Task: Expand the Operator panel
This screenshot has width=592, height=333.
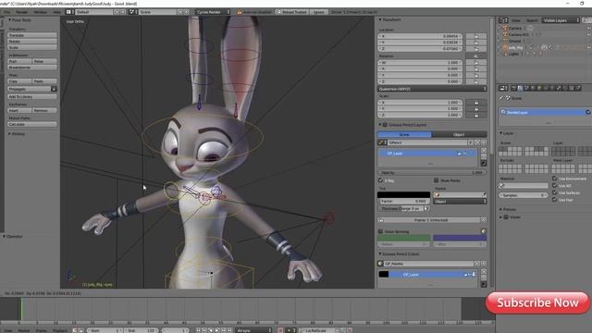Action: point(4,237)
